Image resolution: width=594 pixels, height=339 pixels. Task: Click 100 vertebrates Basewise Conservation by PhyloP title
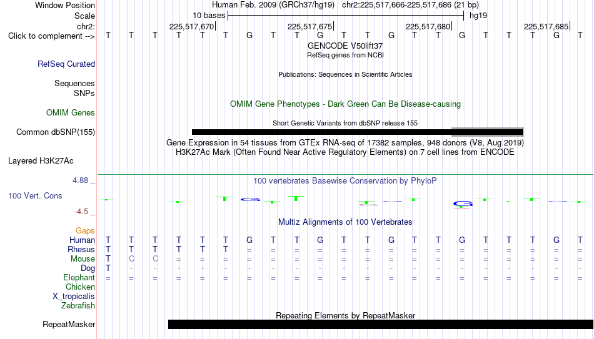click(x=345, y=181)
